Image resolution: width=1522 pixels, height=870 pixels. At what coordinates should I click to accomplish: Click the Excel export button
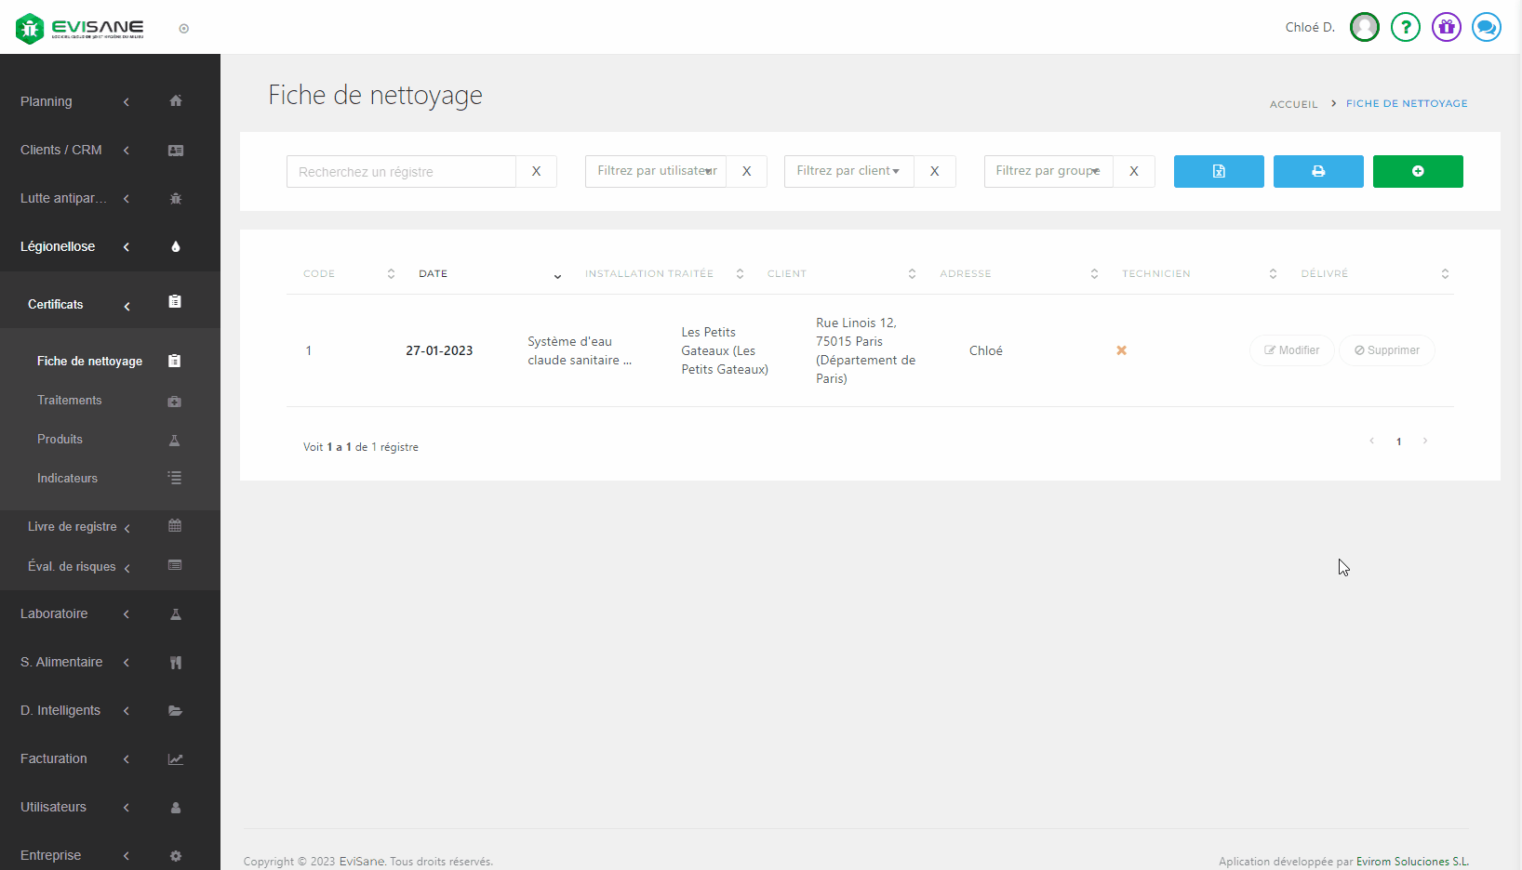(1218, 171)
